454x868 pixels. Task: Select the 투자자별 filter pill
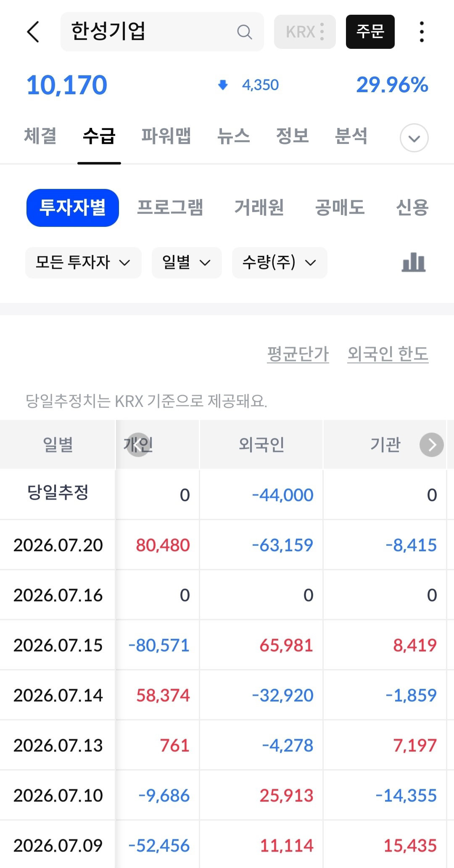pos(73,207)
